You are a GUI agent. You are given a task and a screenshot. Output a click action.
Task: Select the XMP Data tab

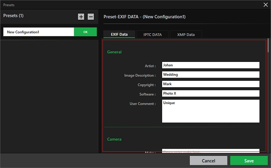pyautogui.click(x=186, y=34)
